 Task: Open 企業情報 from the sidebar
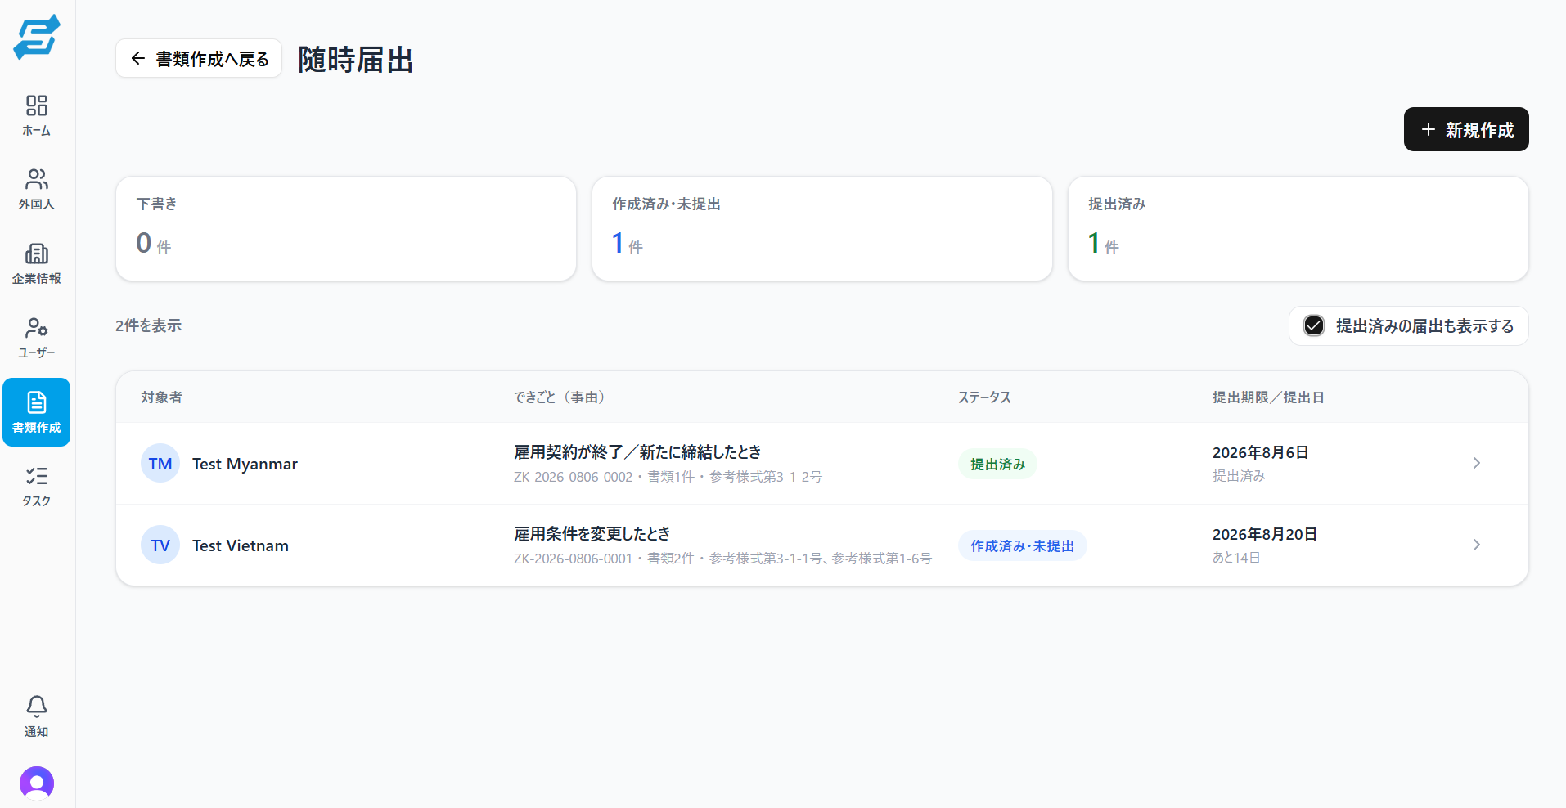point(37,263)
